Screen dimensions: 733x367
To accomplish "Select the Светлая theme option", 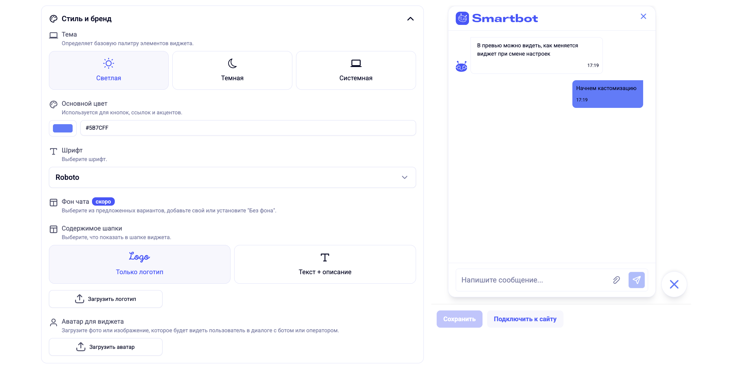I will [109, 70].
